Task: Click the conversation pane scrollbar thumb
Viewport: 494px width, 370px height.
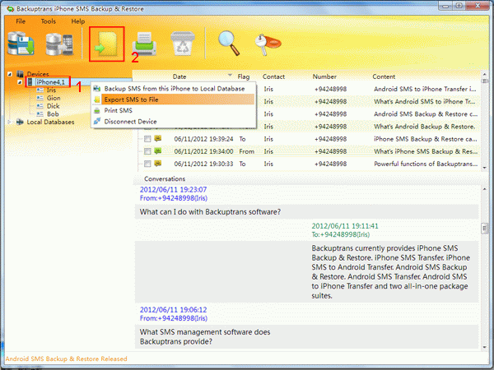Action: point(485,228)
